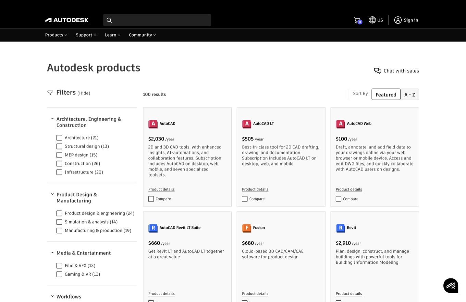Check the Architecture (21) filter
Screen dimensions: 466x302
59,138
